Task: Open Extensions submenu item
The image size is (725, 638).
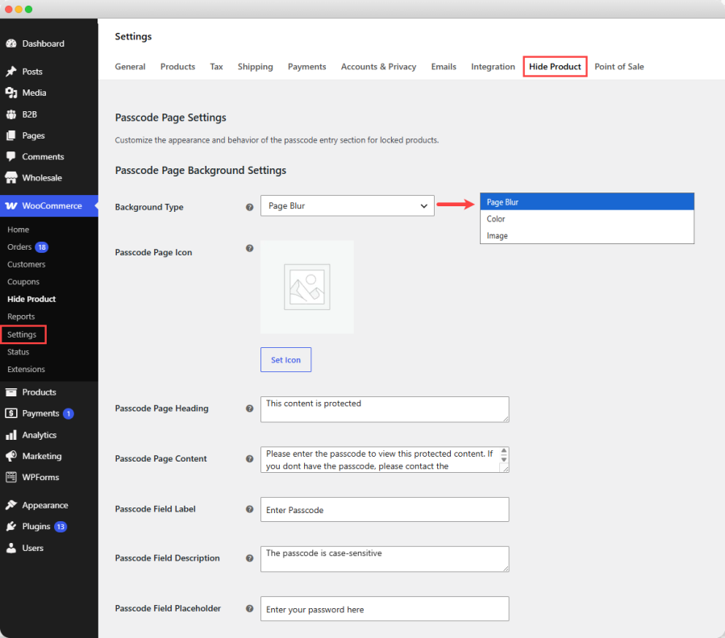Action: click(26, 369)
